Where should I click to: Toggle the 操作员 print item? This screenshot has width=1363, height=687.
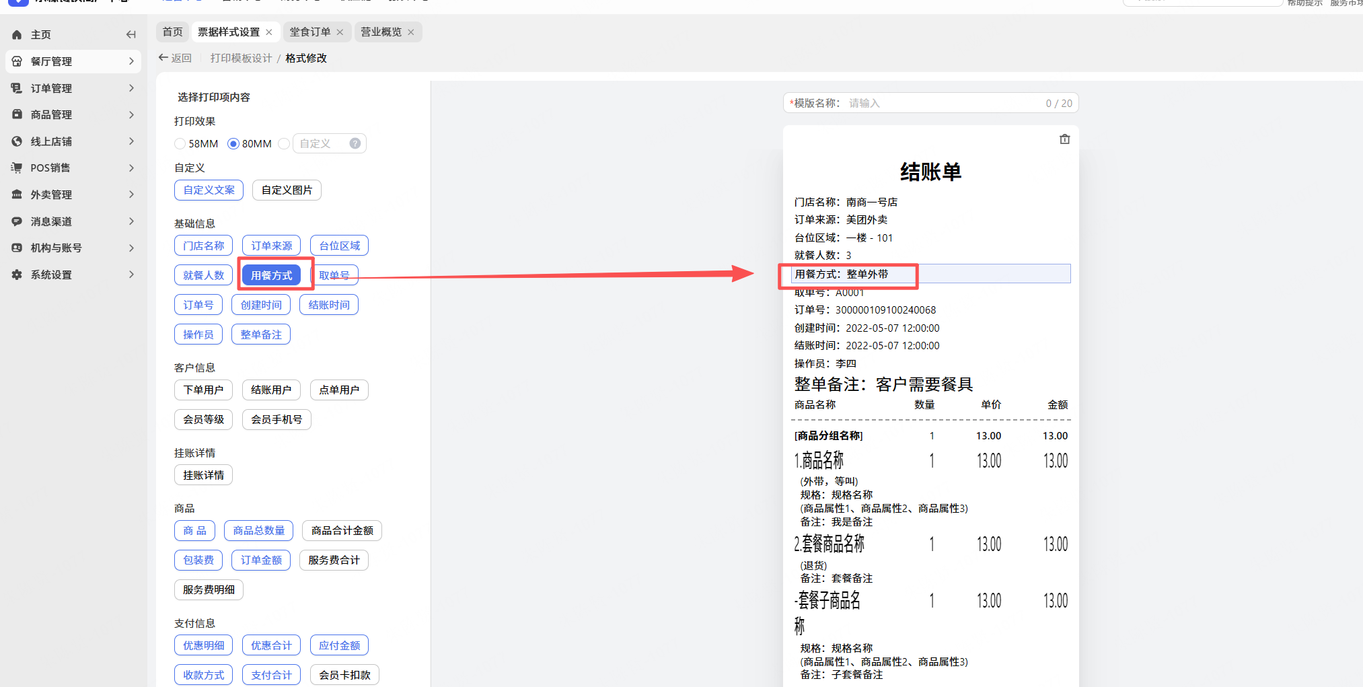[198, 335]
